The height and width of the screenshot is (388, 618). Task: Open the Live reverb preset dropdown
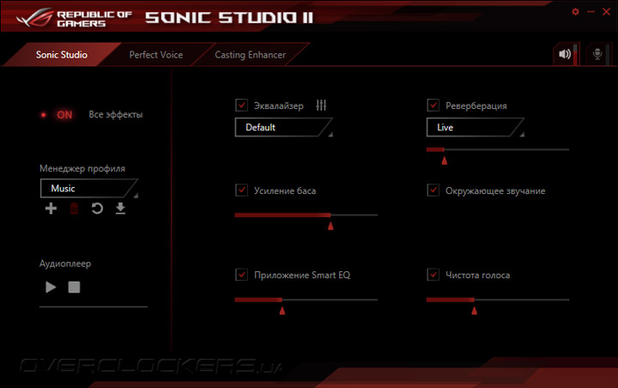pyautogui.click(x=476, y=127)
